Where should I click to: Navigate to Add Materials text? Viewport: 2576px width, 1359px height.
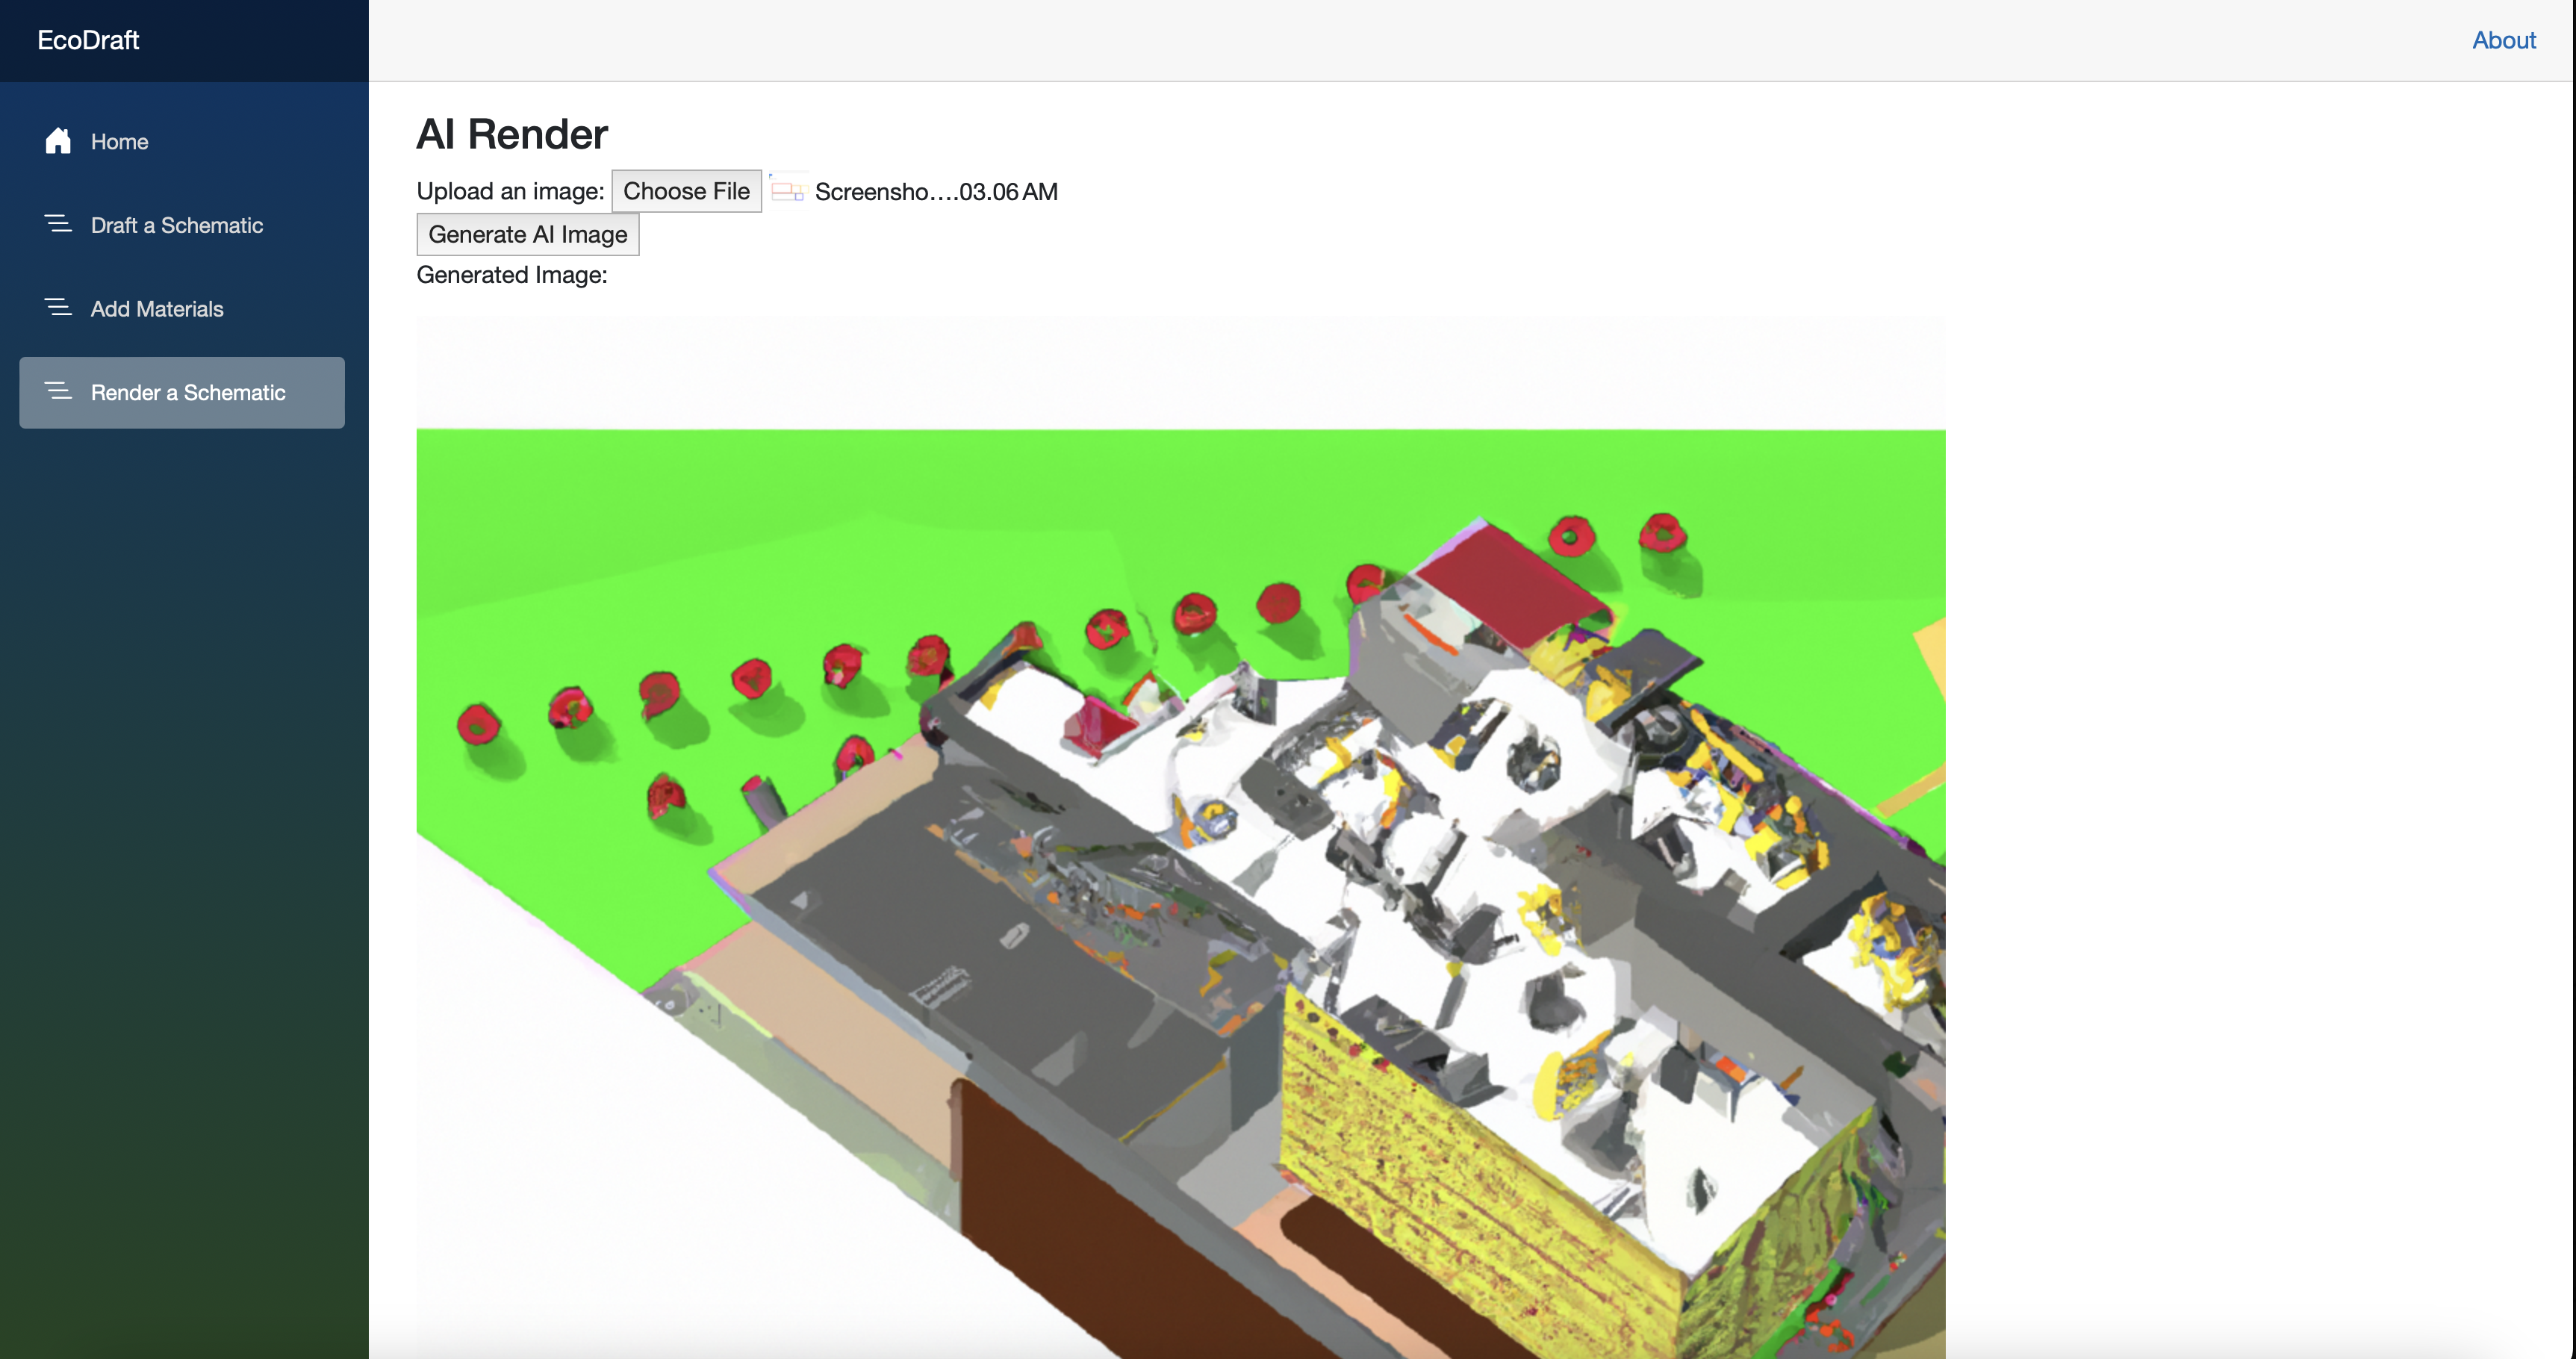point(157,309)
